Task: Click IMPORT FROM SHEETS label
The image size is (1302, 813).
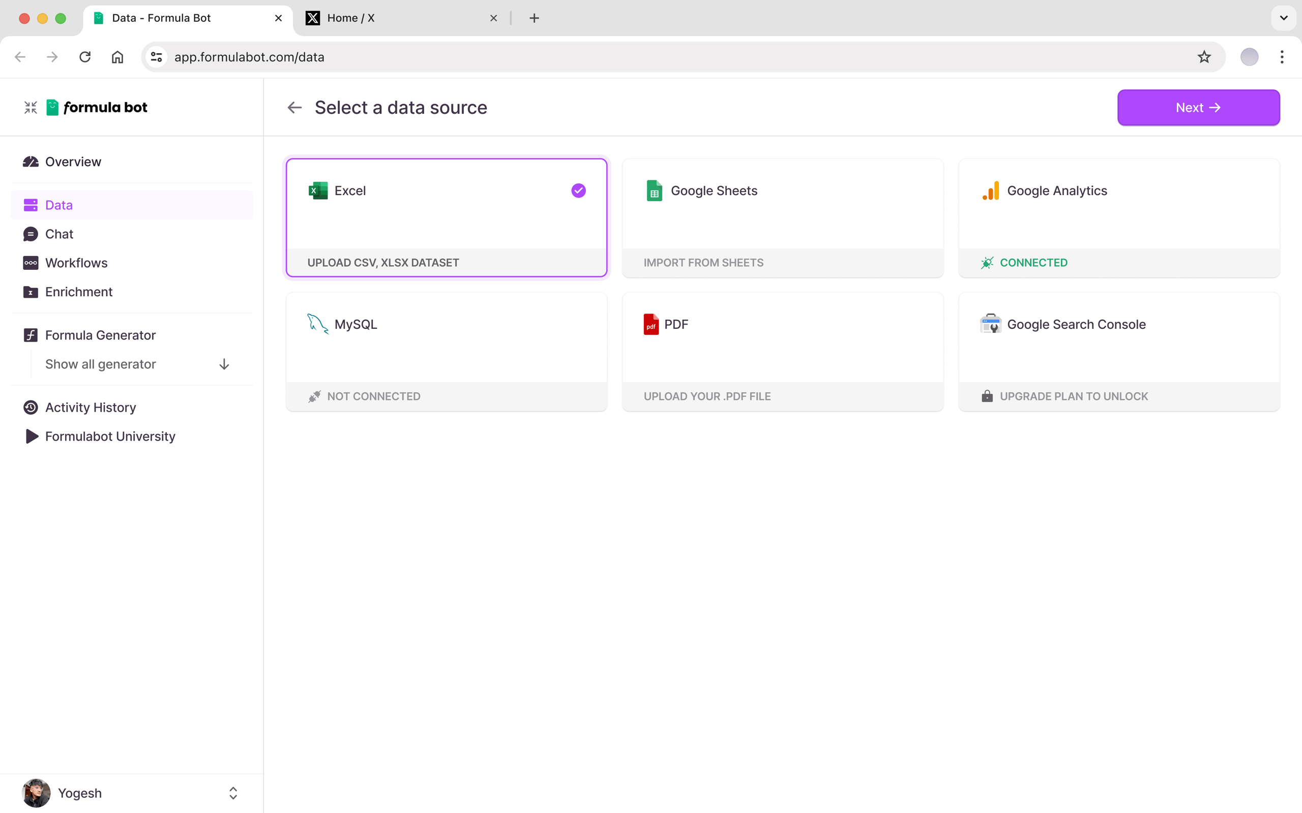Action: point(703,262)
